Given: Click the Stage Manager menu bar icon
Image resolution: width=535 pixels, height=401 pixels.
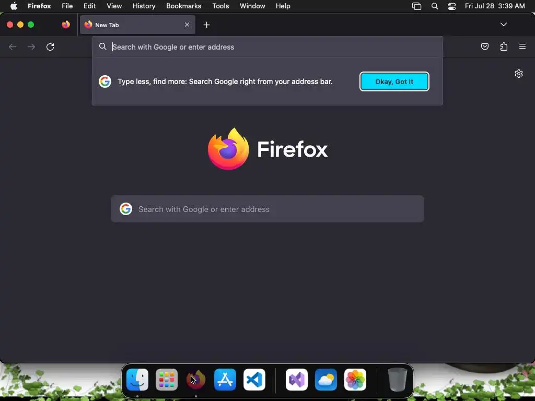Looking at the screenshot, I should pyautogui.click(x=416, y=6).
